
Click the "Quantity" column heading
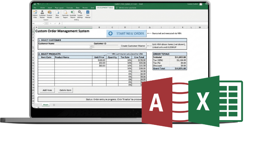coord(112,57)
